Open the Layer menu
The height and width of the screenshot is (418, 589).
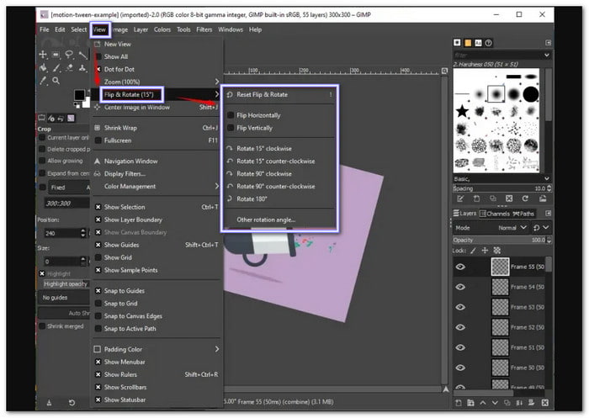pos(141,29)
